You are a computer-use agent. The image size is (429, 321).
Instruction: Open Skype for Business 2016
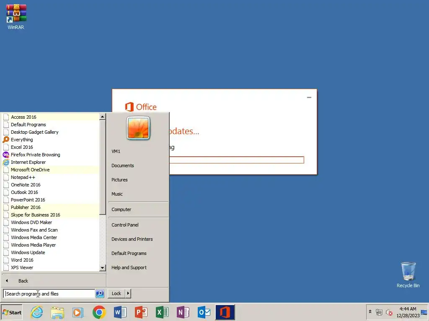click(x=51, y=215)
